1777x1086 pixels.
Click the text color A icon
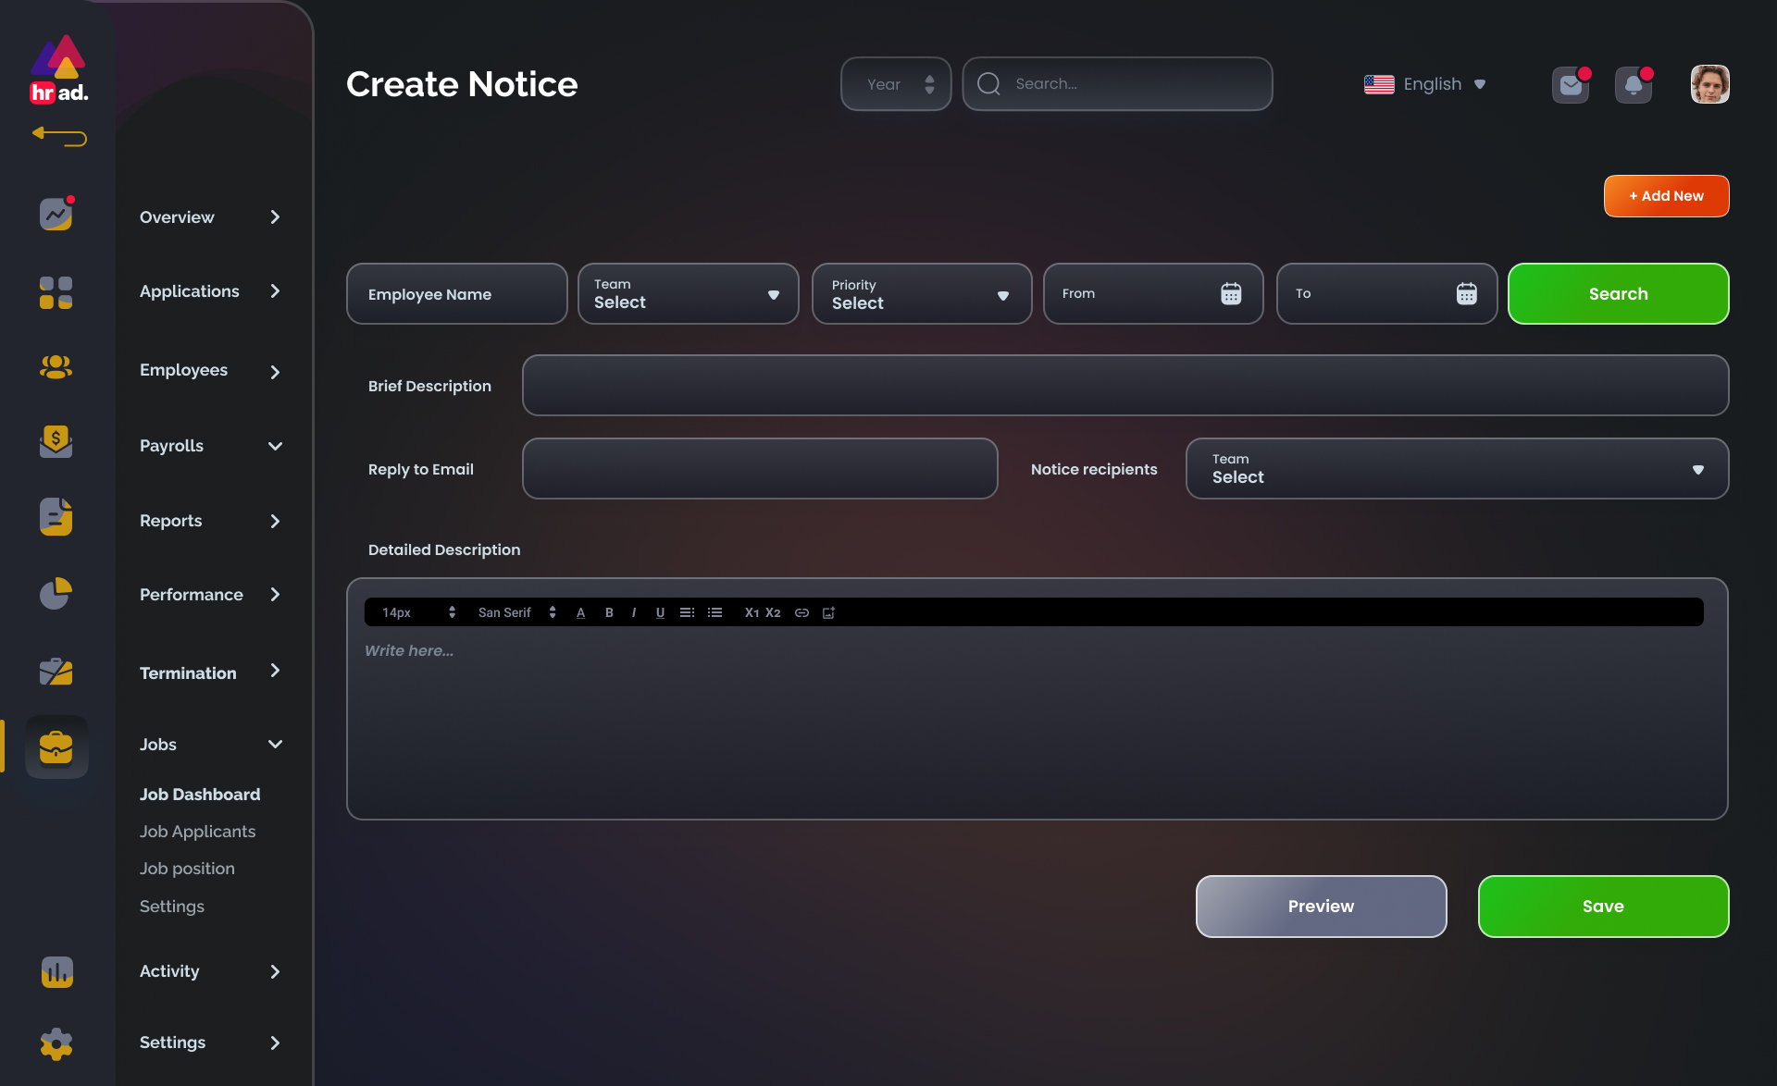[580, 612]
